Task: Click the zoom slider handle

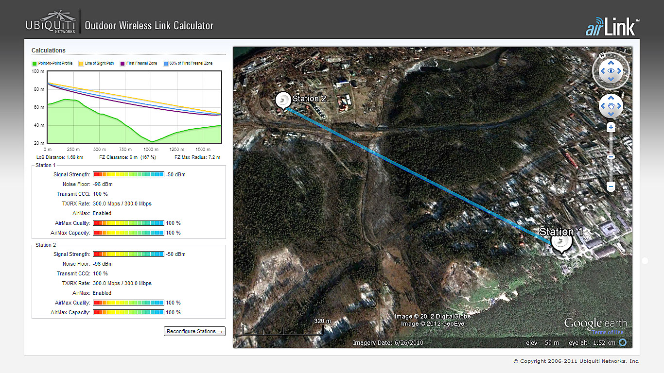Action: [x=612, y=157]
